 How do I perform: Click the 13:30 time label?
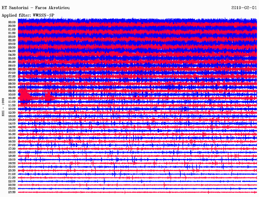coord(12,120)
